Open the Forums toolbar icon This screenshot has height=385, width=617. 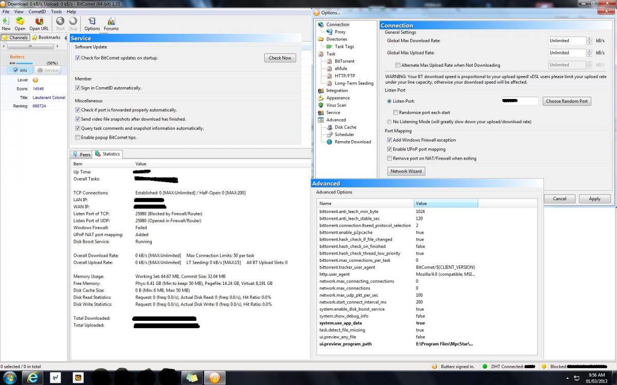[111, 22]
